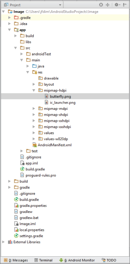
Task: Click the java source folder icon
Action: [x=35, y=66]
